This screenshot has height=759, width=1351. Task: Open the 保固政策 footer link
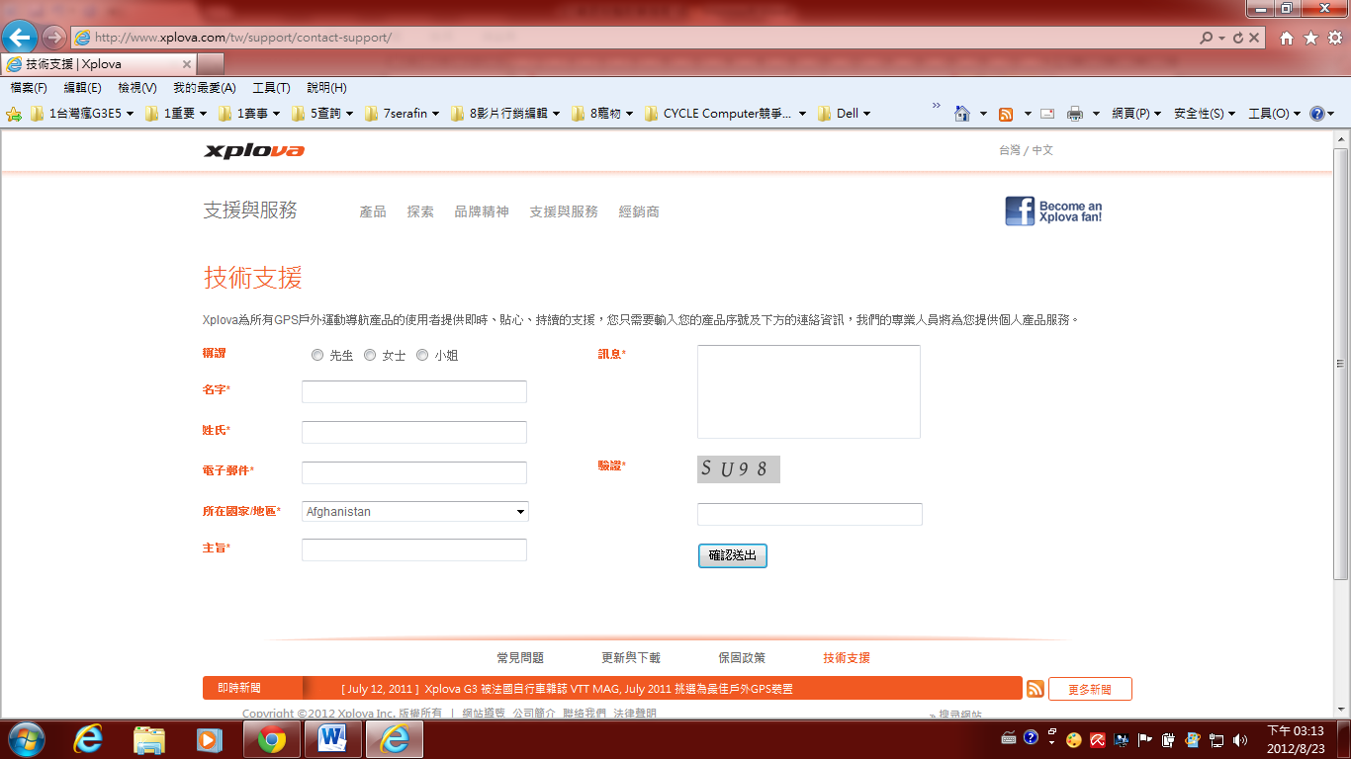pyautogui.click(x=742, y=657)
